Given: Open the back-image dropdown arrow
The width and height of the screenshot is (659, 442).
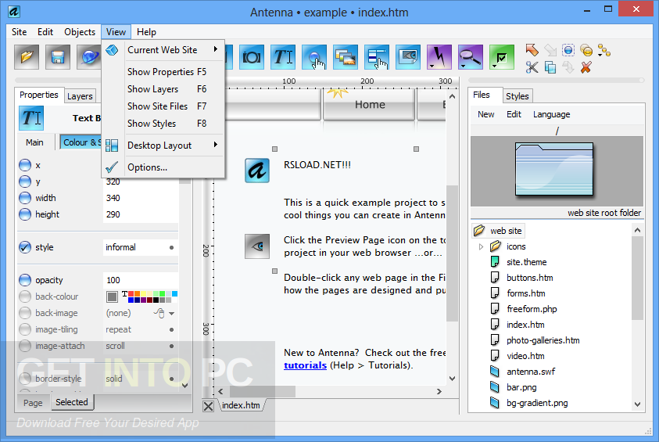Looking at the screenshot, I should 171,313.
